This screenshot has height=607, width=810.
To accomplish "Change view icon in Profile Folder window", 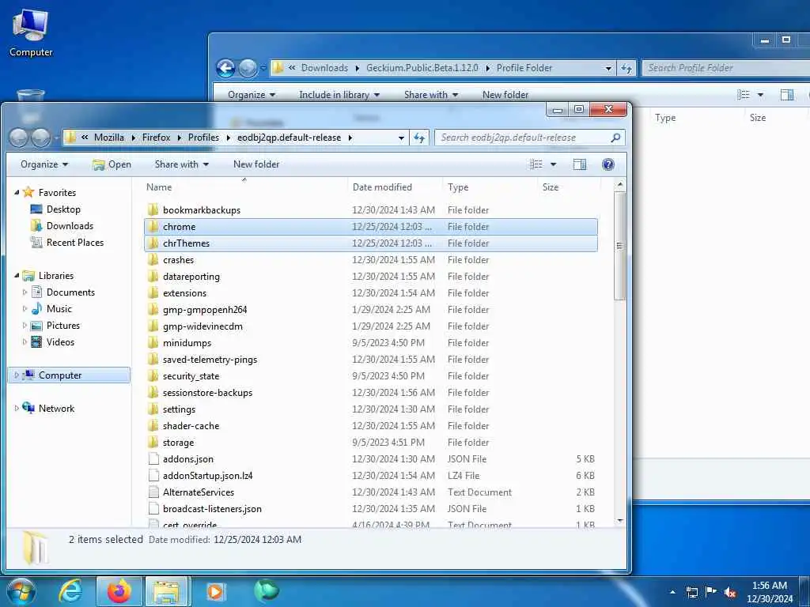I will pyautogui.click(x=744, y=95).
